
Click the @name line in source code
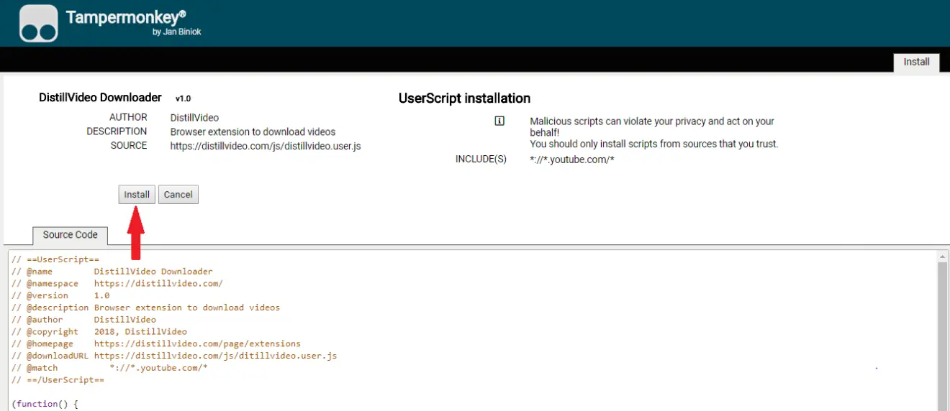click(112, 272)
